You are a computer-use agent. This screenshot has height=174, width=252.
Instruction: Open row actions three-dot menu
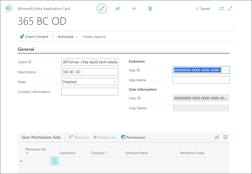(55, 161)
